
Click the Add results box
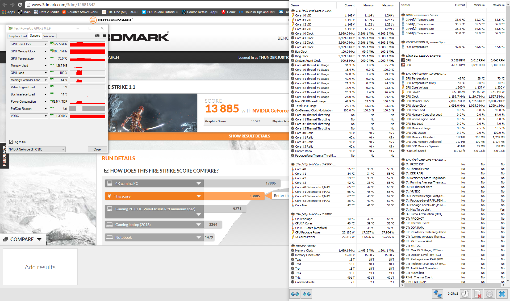(x=40, y=267)
